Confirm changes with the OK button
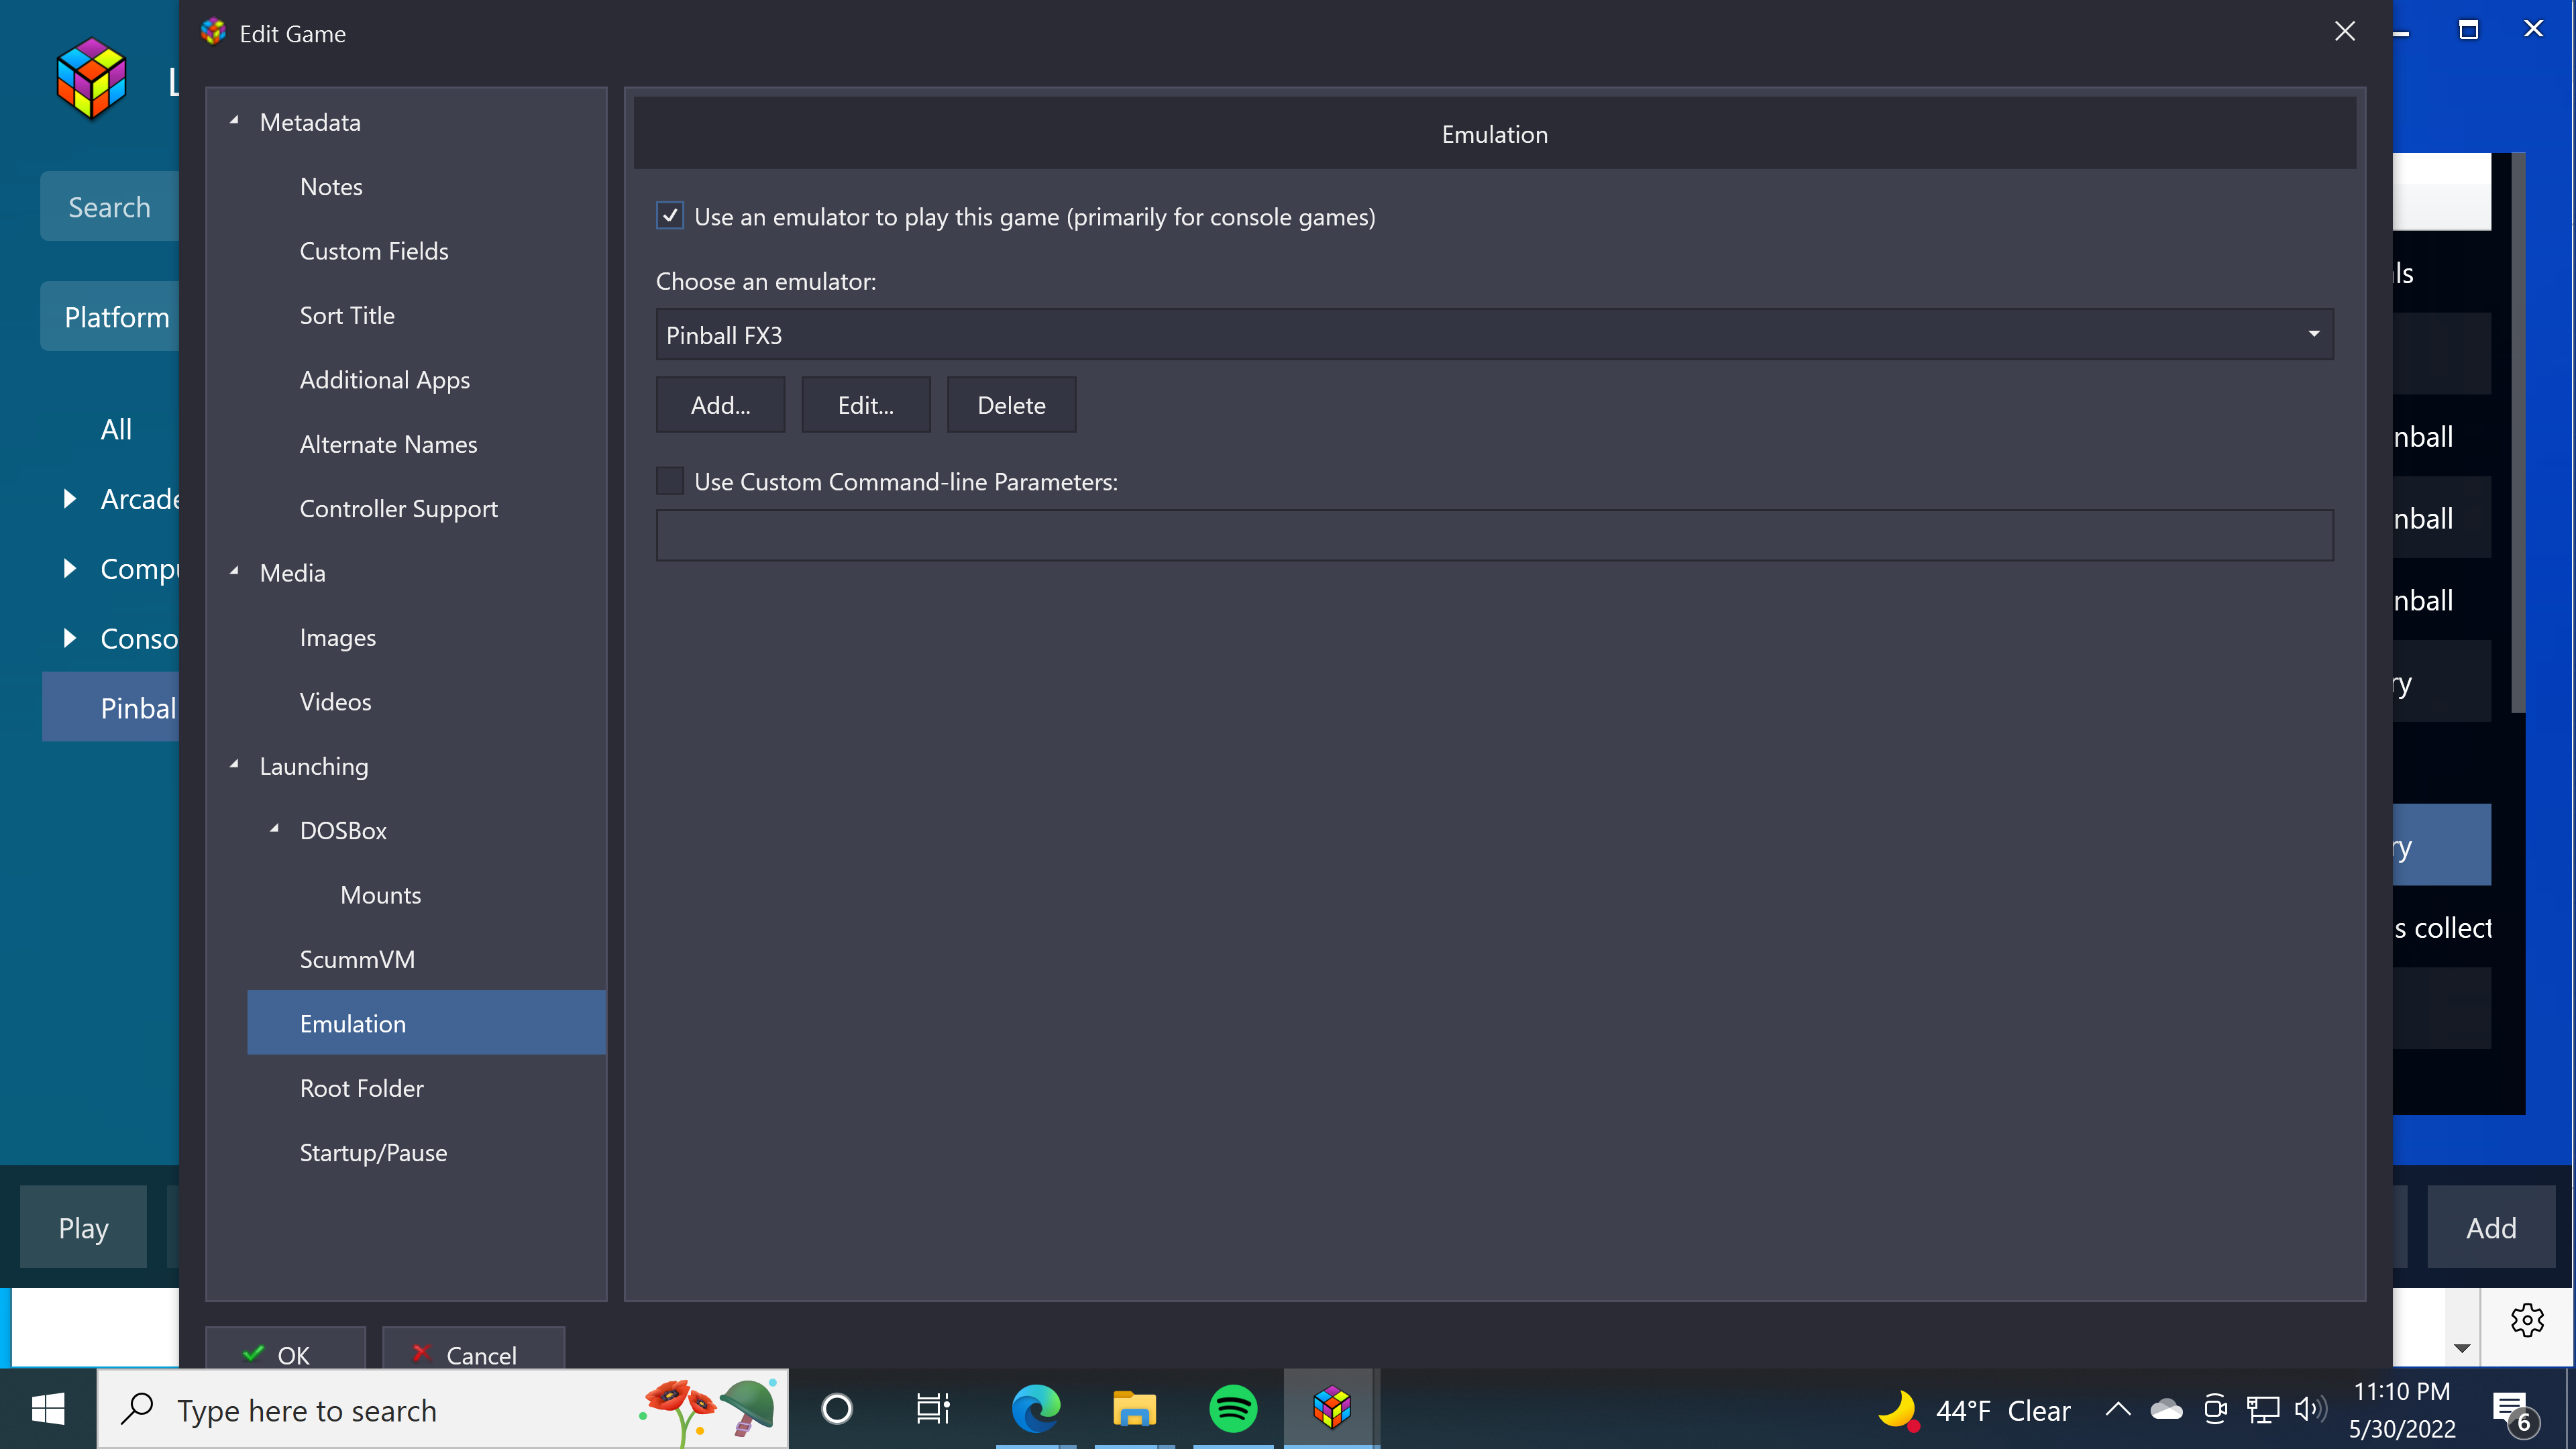The width and height of the screenshot is (2576, 1449). 285,1349
